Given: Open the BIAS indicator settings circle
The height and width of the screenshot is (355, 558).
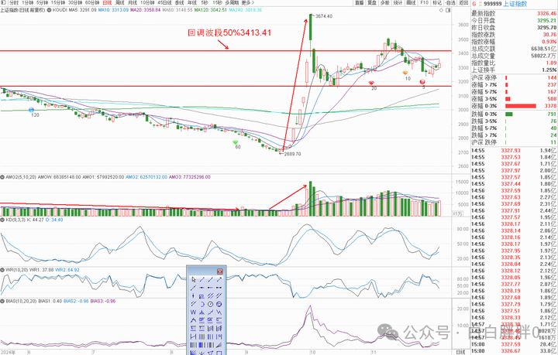Looking at the screenshot, I should [3, 301].
